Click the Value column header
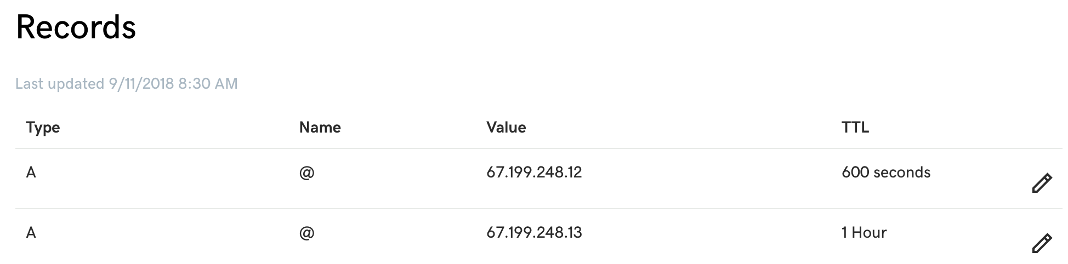1068x264 pixels. coord(506,128)
